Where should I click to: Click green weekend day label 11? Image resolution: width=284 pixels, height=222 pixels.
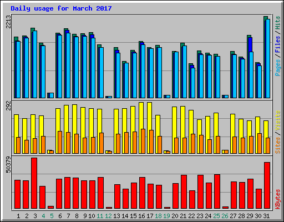[x=100, y=216]
